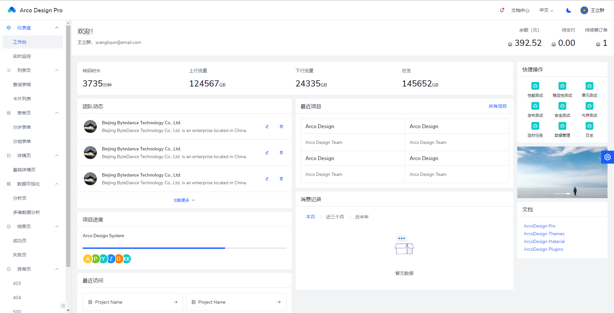614x313 pixels.
Task: Select the 本月 consumption tab
Action: click(310, 217)
